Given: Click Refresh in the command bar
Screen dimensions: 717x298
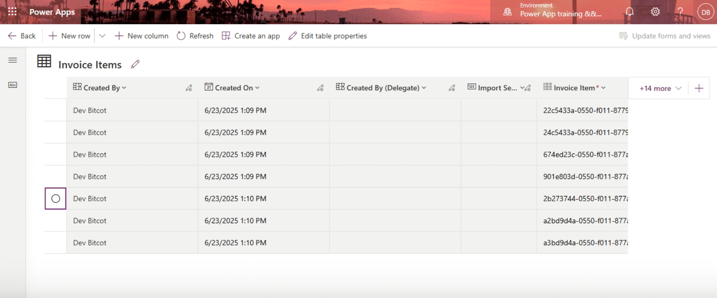Looking at the screenshot, I should pos(195,36).
